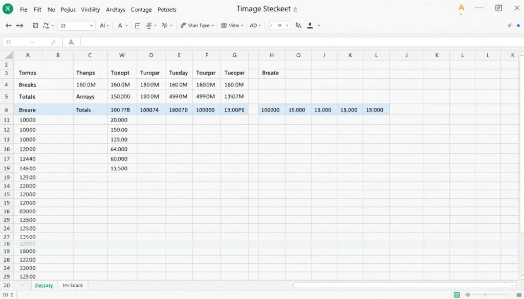The height and width of the screenshot is (299, 524).
Task: Switch to the Im Stard sheet tab
Action: tap(73, 286)
